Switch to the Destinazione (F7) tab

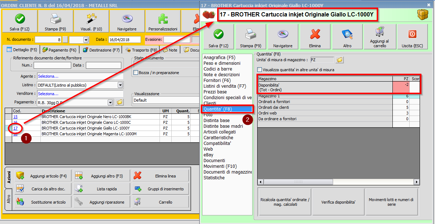101,50
